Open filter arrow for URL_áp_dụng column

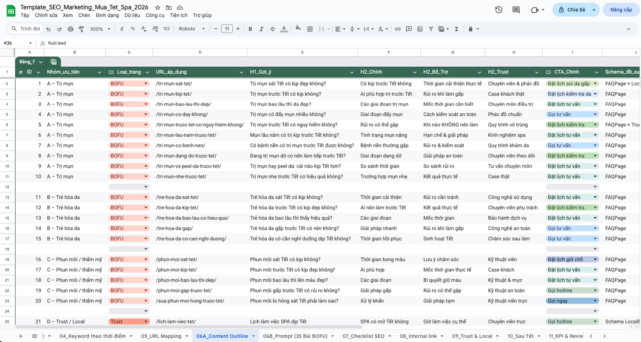pos(242,72)
